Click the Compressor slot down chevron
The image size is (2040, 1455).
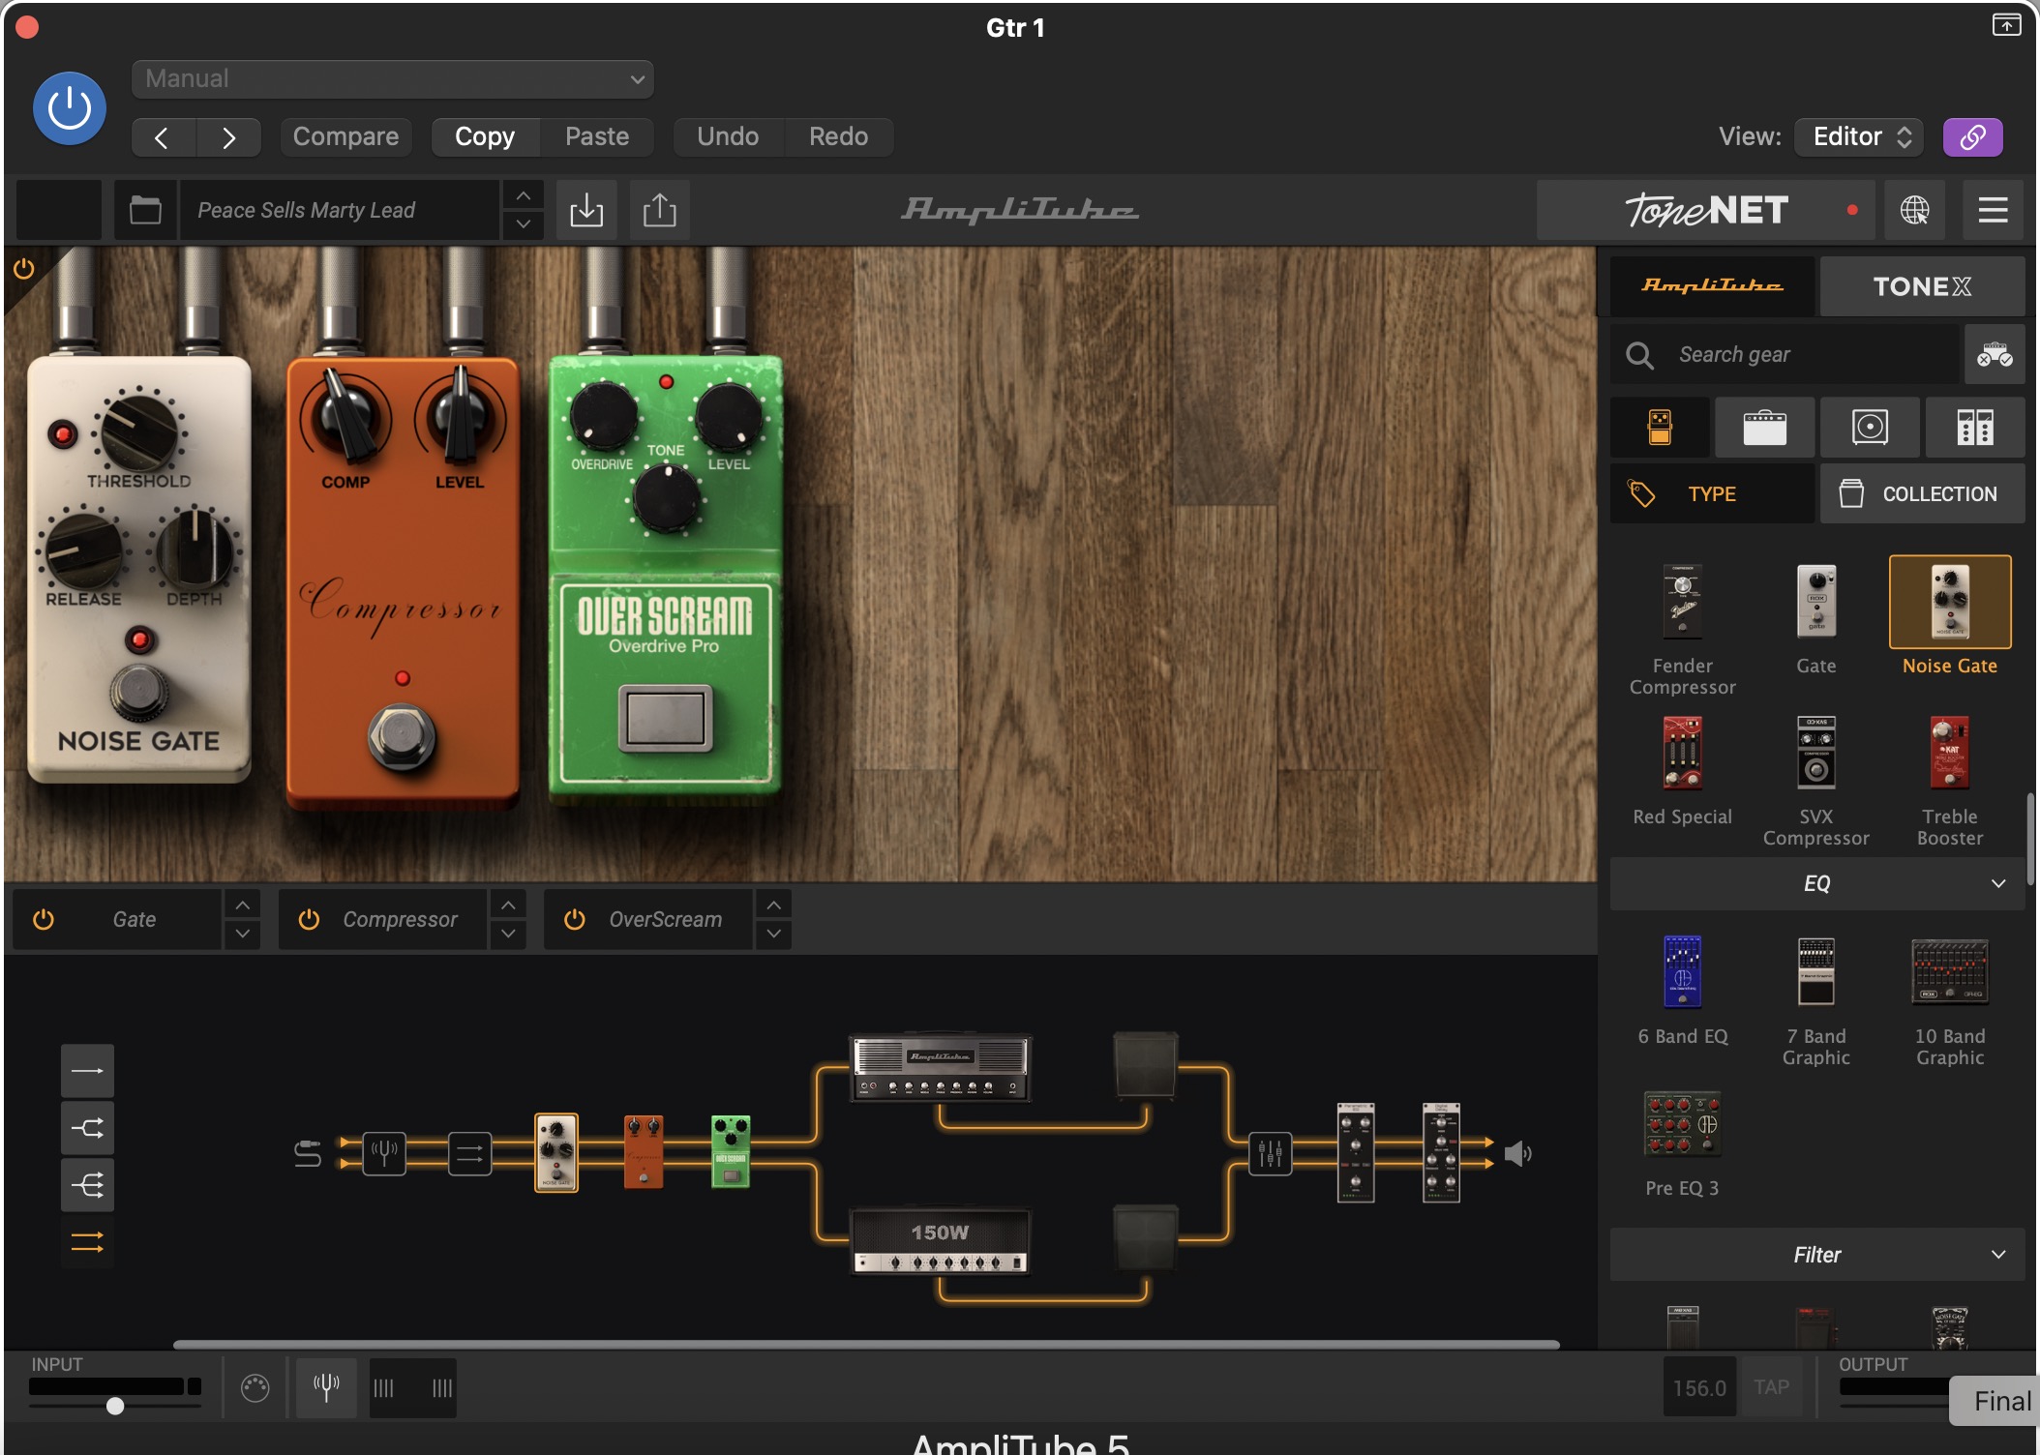tap(508, 935)
